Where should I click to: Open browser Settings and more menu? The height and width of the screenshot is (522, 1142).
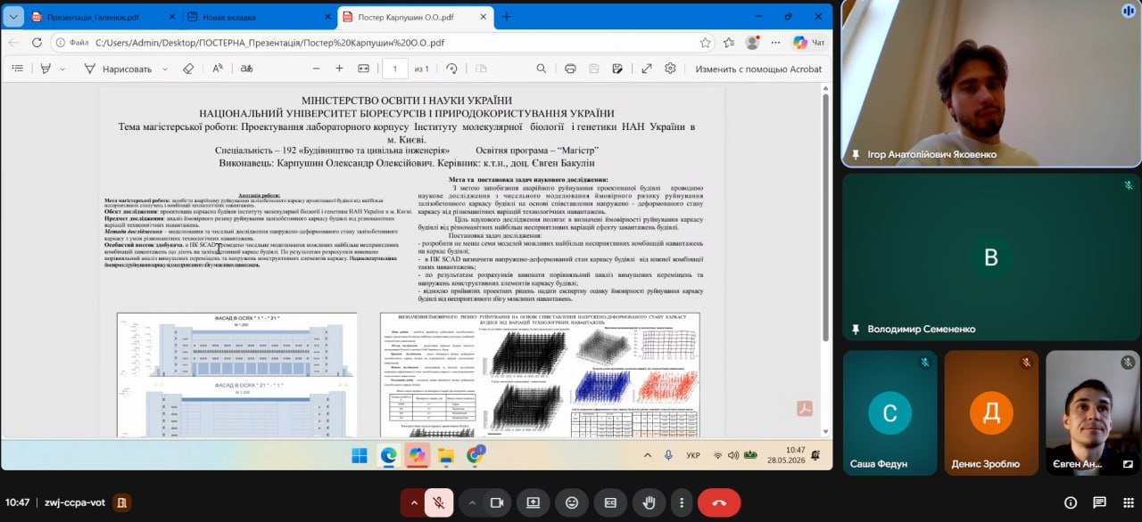[774, 42]
